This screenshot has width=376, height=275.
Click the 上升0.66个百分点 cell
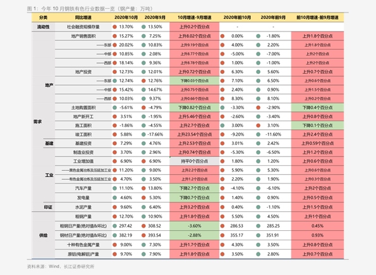pos(195,98)
